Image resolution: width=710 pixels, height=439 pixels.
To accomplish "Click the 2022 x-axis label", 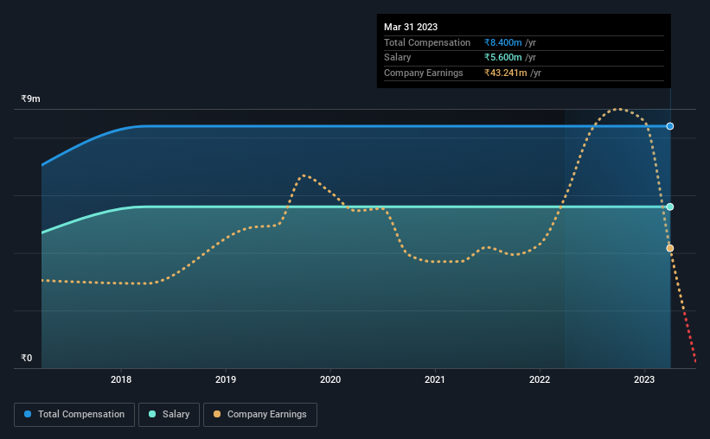I will point(540,379).
